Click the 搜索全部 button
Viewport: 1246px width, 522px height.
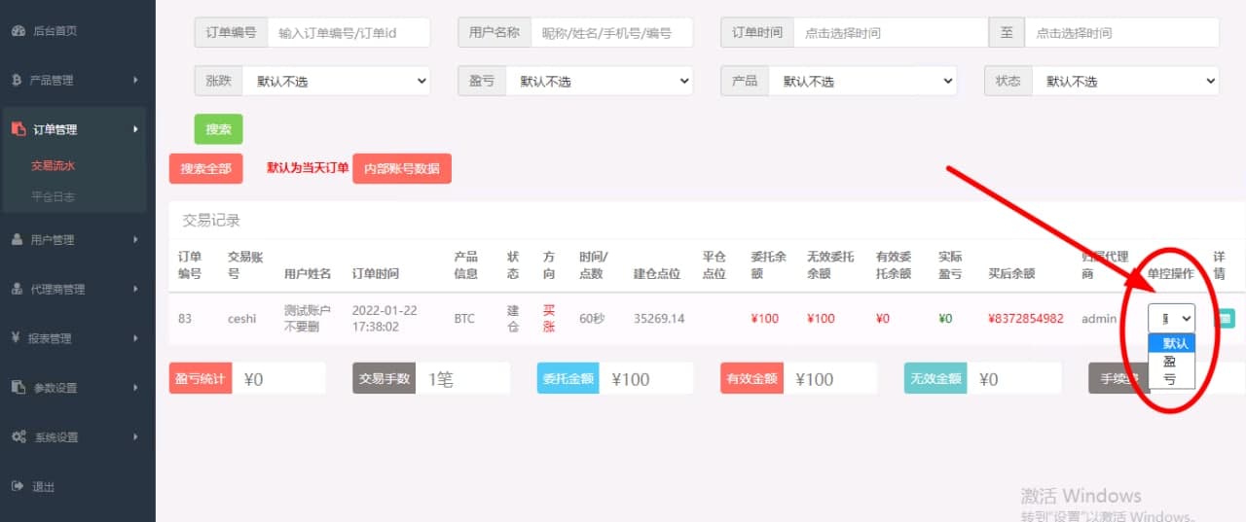pos(205,168)
